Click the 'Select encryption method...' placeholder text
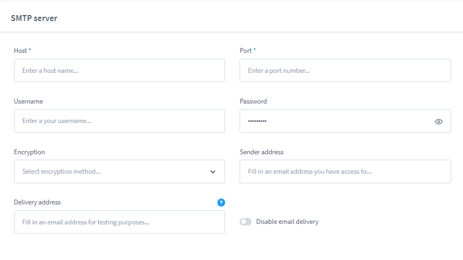This screenshot has width=463, height=260. click(x=62, y=172)
